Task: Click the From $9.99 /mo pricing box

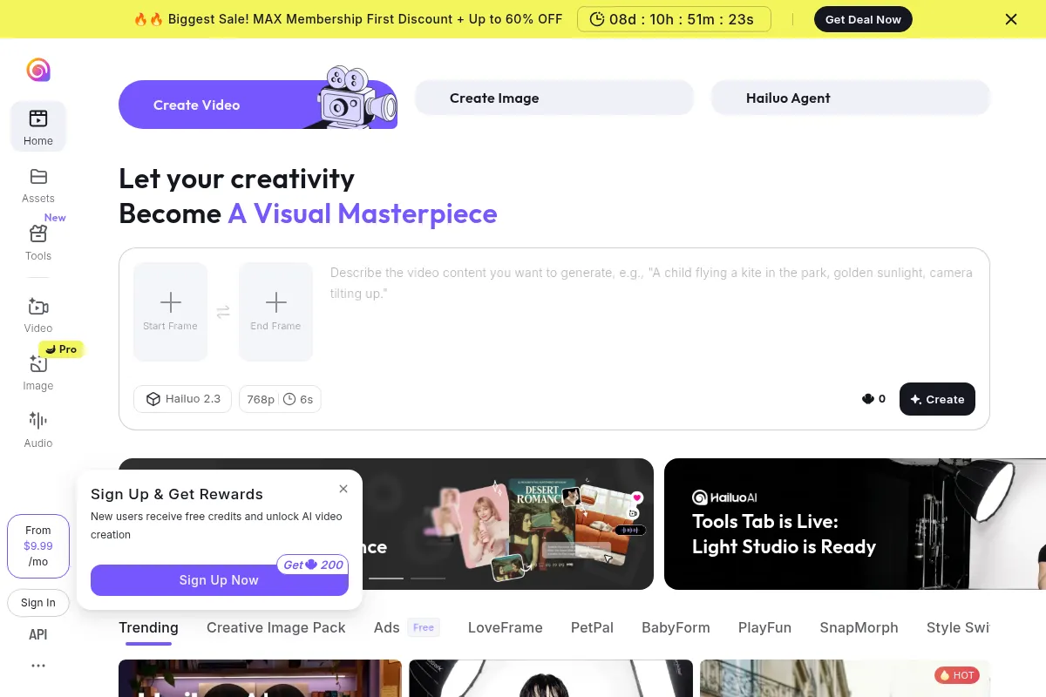Action: pos(38,546)
